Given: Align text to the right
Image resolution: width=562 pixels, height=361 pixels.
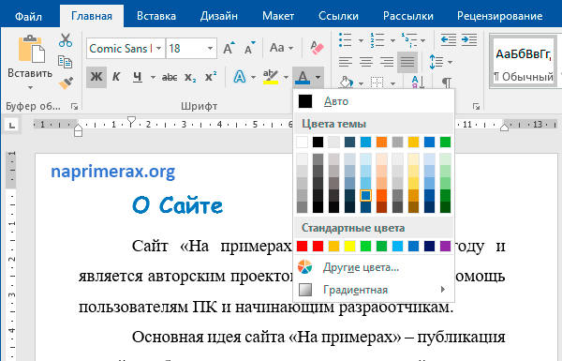Looking at the screenshot, I should pyautogui.click(x=387, y=62).
